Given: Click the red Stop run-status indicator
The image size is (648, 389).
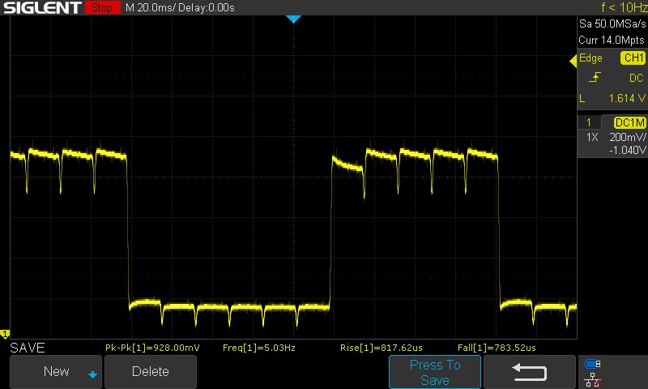Looking at the screenshot, I should (103, 7).
